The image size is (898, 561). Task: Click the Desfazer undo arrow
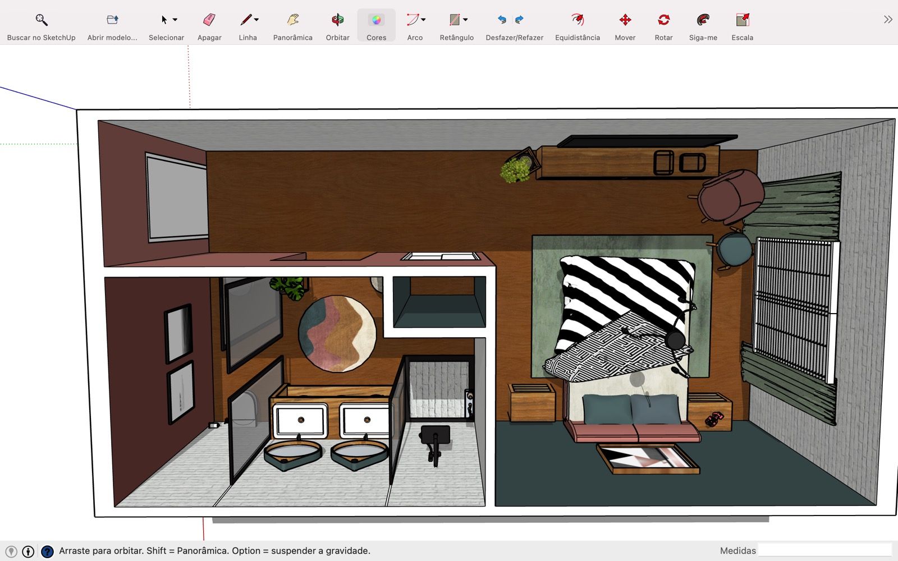(502, 20)
